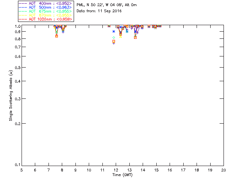Click the red square point near 7.6 hours
Viewport: 230px width, 184px height.
[57, 36]
